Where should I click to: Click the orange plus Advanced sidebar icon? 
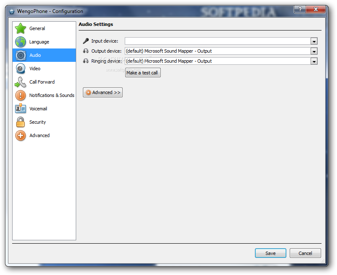21,135
